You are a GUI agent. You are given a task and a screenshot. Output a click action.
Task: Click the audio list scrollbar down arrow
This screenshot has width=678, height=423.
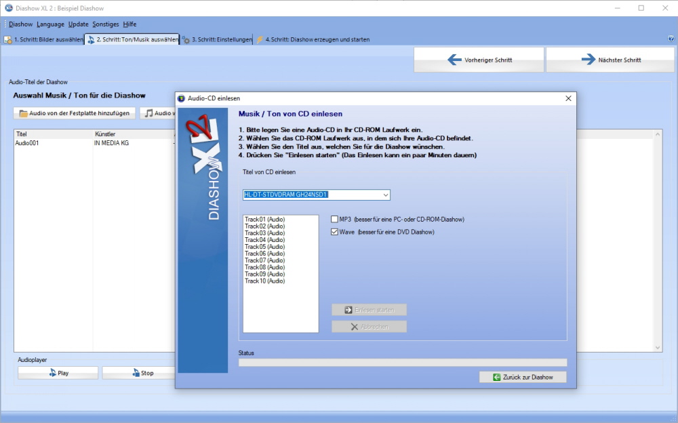coord(657,347)
